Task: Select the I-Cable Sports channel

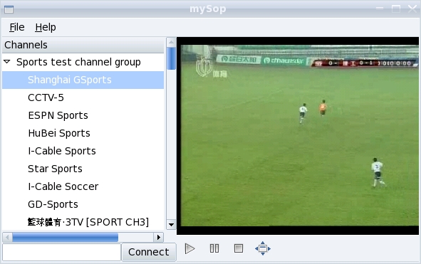Action: (x=83, y=151)
